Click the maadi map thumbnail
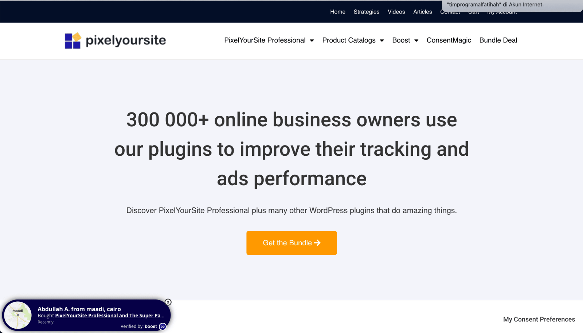The image size is (583, 333). tap(18, 315)
